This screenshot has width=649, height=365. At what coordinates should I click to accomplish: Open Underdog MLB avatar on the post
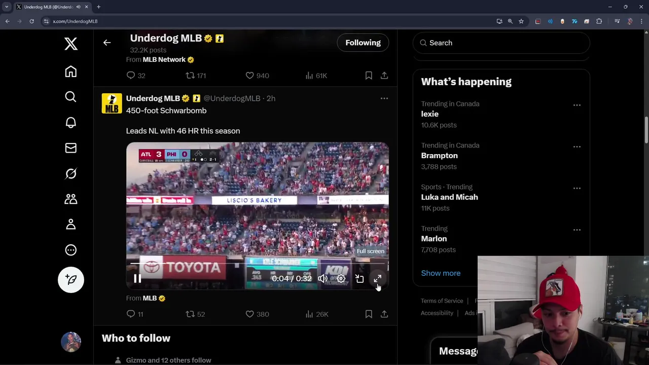click(112, 103)
